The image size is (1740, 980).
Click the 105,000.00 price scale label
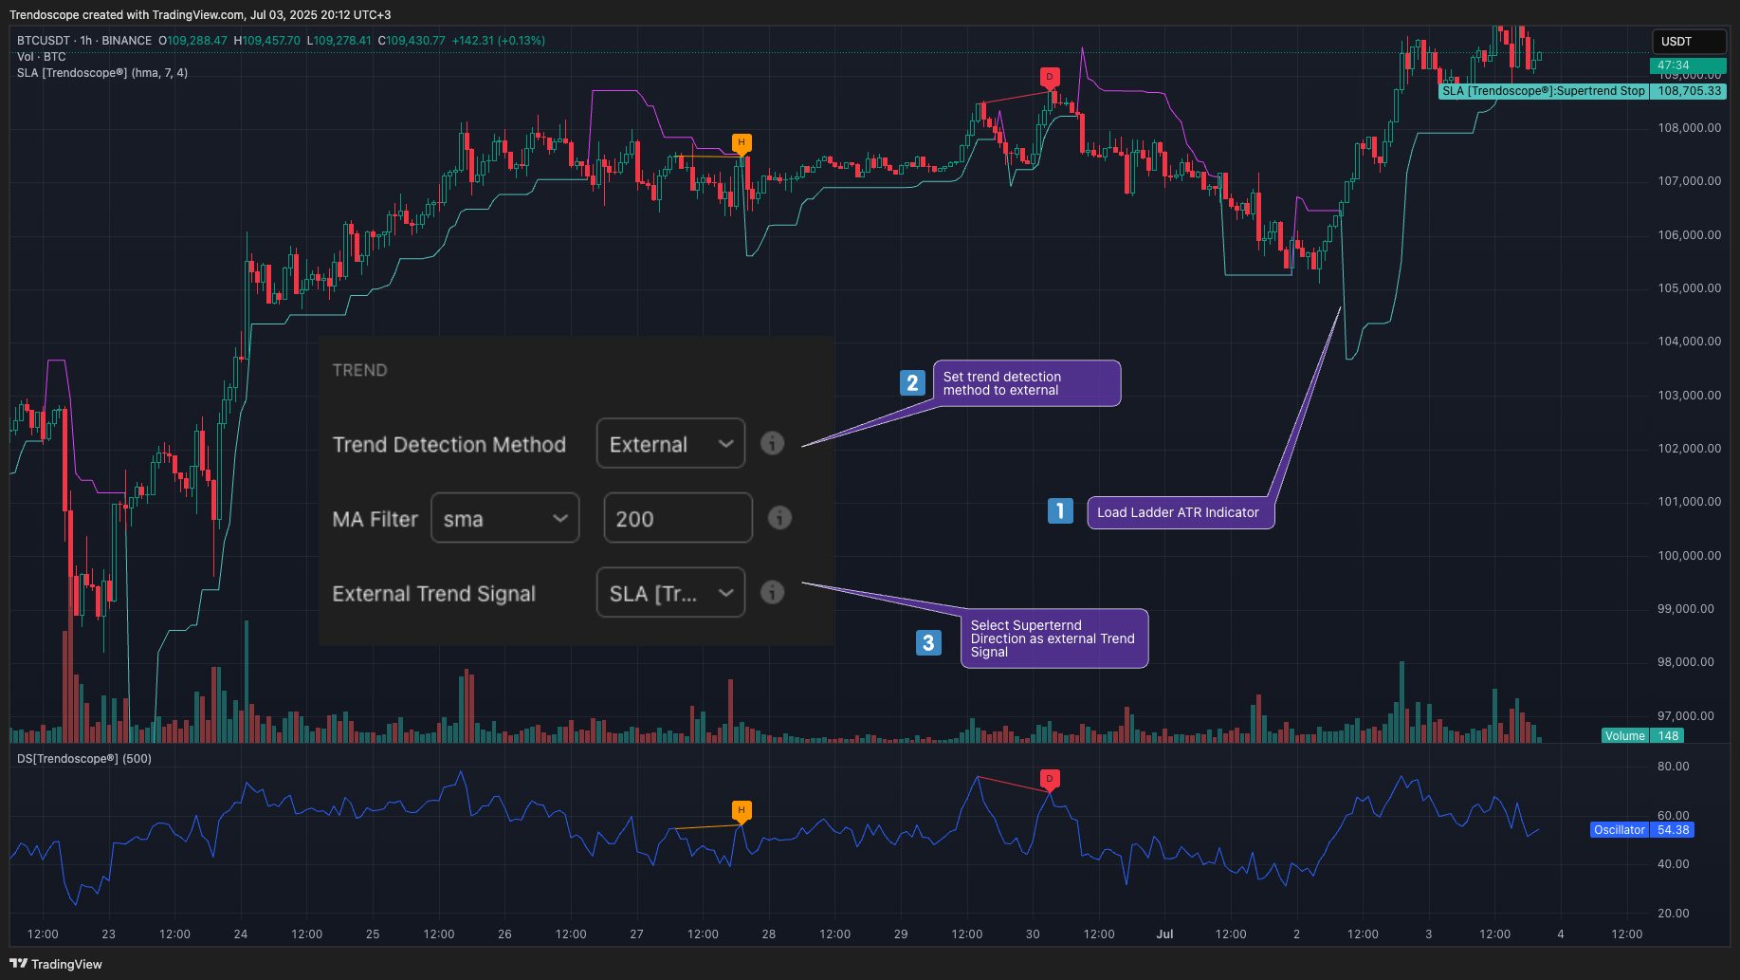pyautogui.click(x=1689, y=288)
